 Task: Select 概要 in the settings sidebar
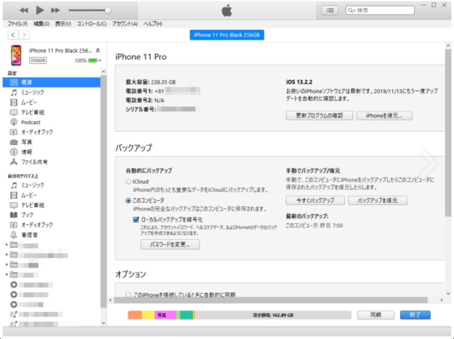click(51, 82)
